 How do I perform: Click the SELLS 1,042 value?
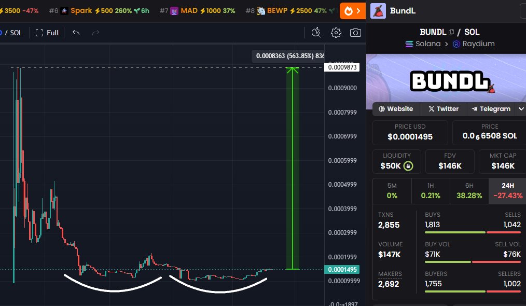click(512, 225)
